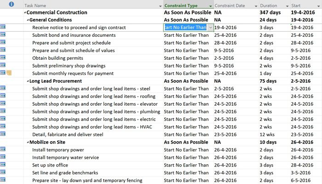Image resolution: width=322 pixels, height=184 pixels.
Task: Click the yellow note icon for monthly requests
Action: tap(9, 73)
